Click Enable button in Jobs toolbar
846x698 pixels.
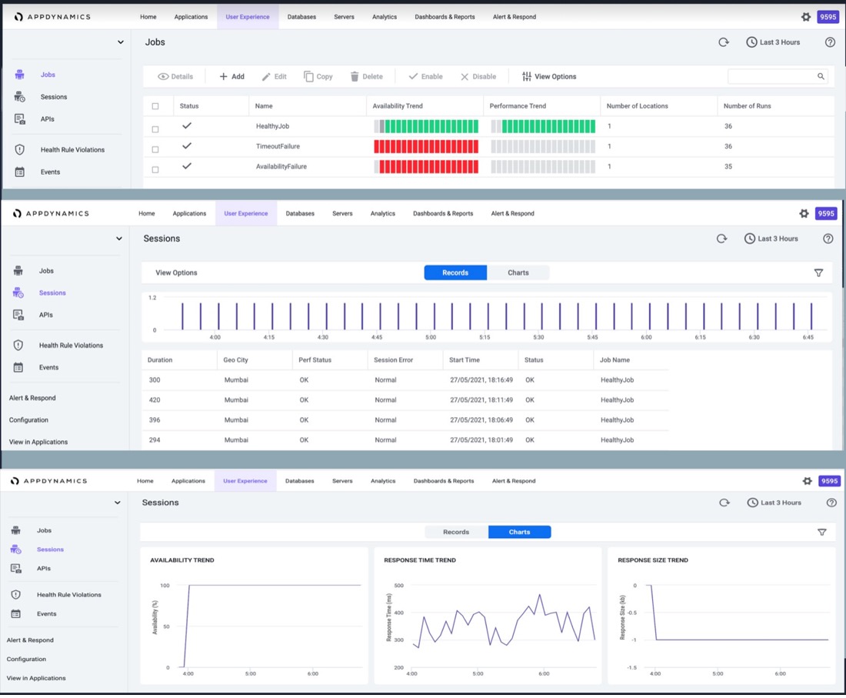point(426,77)
